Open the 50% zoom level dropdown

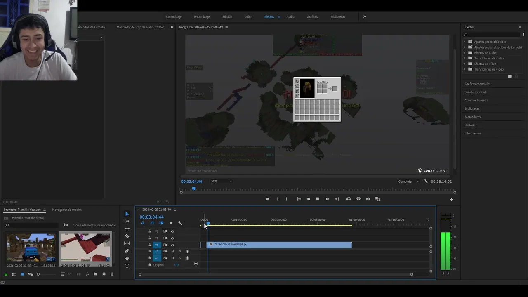pyautogui.click(x=222, y=181)
